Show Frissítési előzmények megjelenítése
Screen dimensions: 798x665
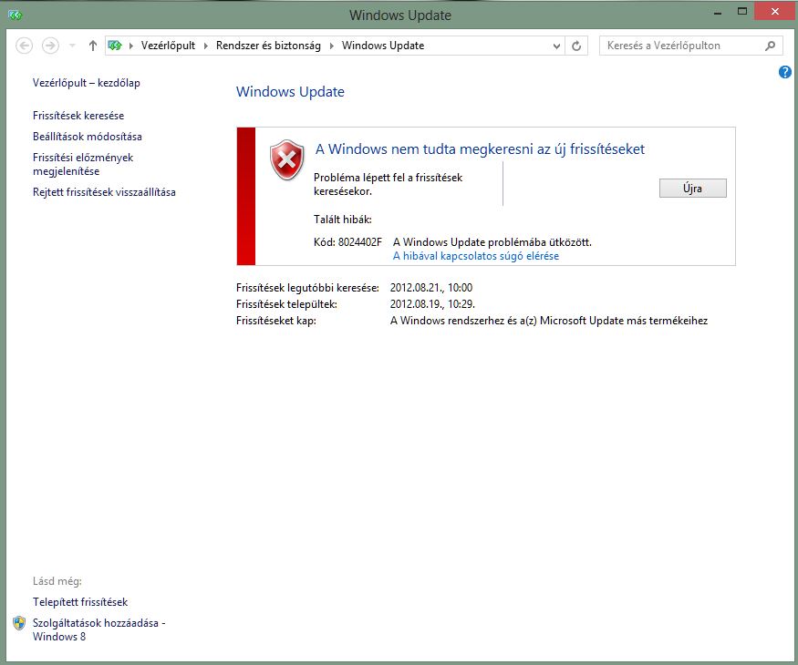82,164
